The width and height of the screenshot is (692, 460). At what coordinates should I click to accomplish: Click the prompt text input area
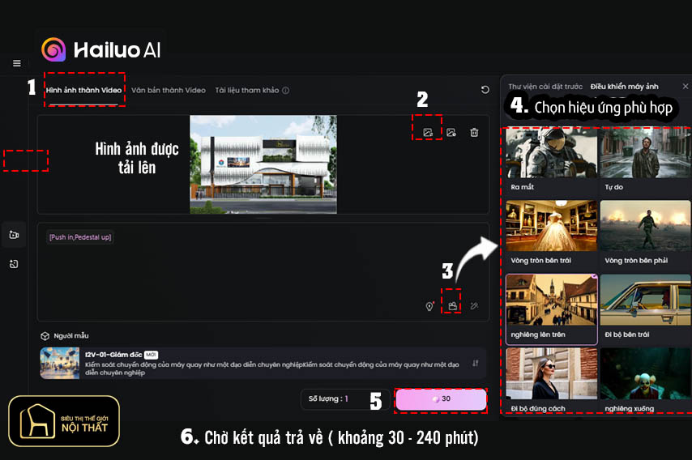(x=263, y=271)
